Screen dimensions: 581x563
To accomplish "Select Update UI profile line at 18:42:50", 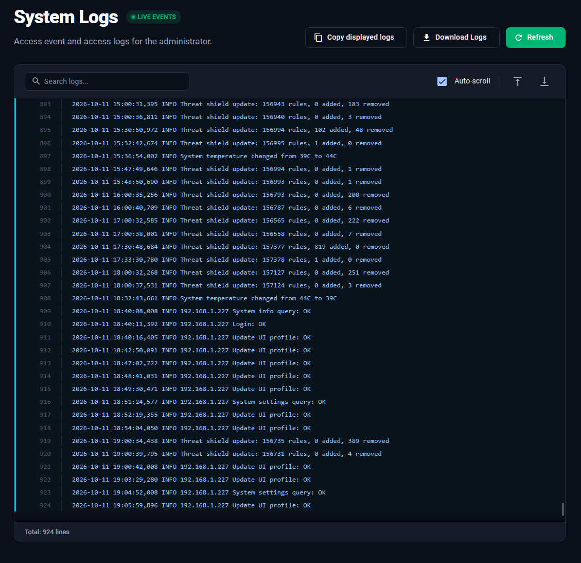I will [x=290, y=350].
